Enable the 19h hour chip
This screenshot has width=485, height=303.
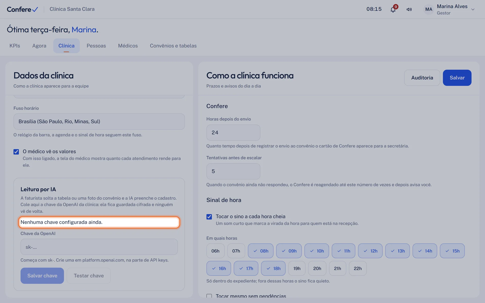point(297,268)
